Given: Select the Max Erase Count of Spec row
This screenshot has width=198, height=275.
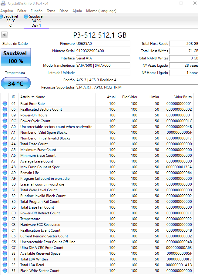Looking at the screenshot, I should (97, 167).
